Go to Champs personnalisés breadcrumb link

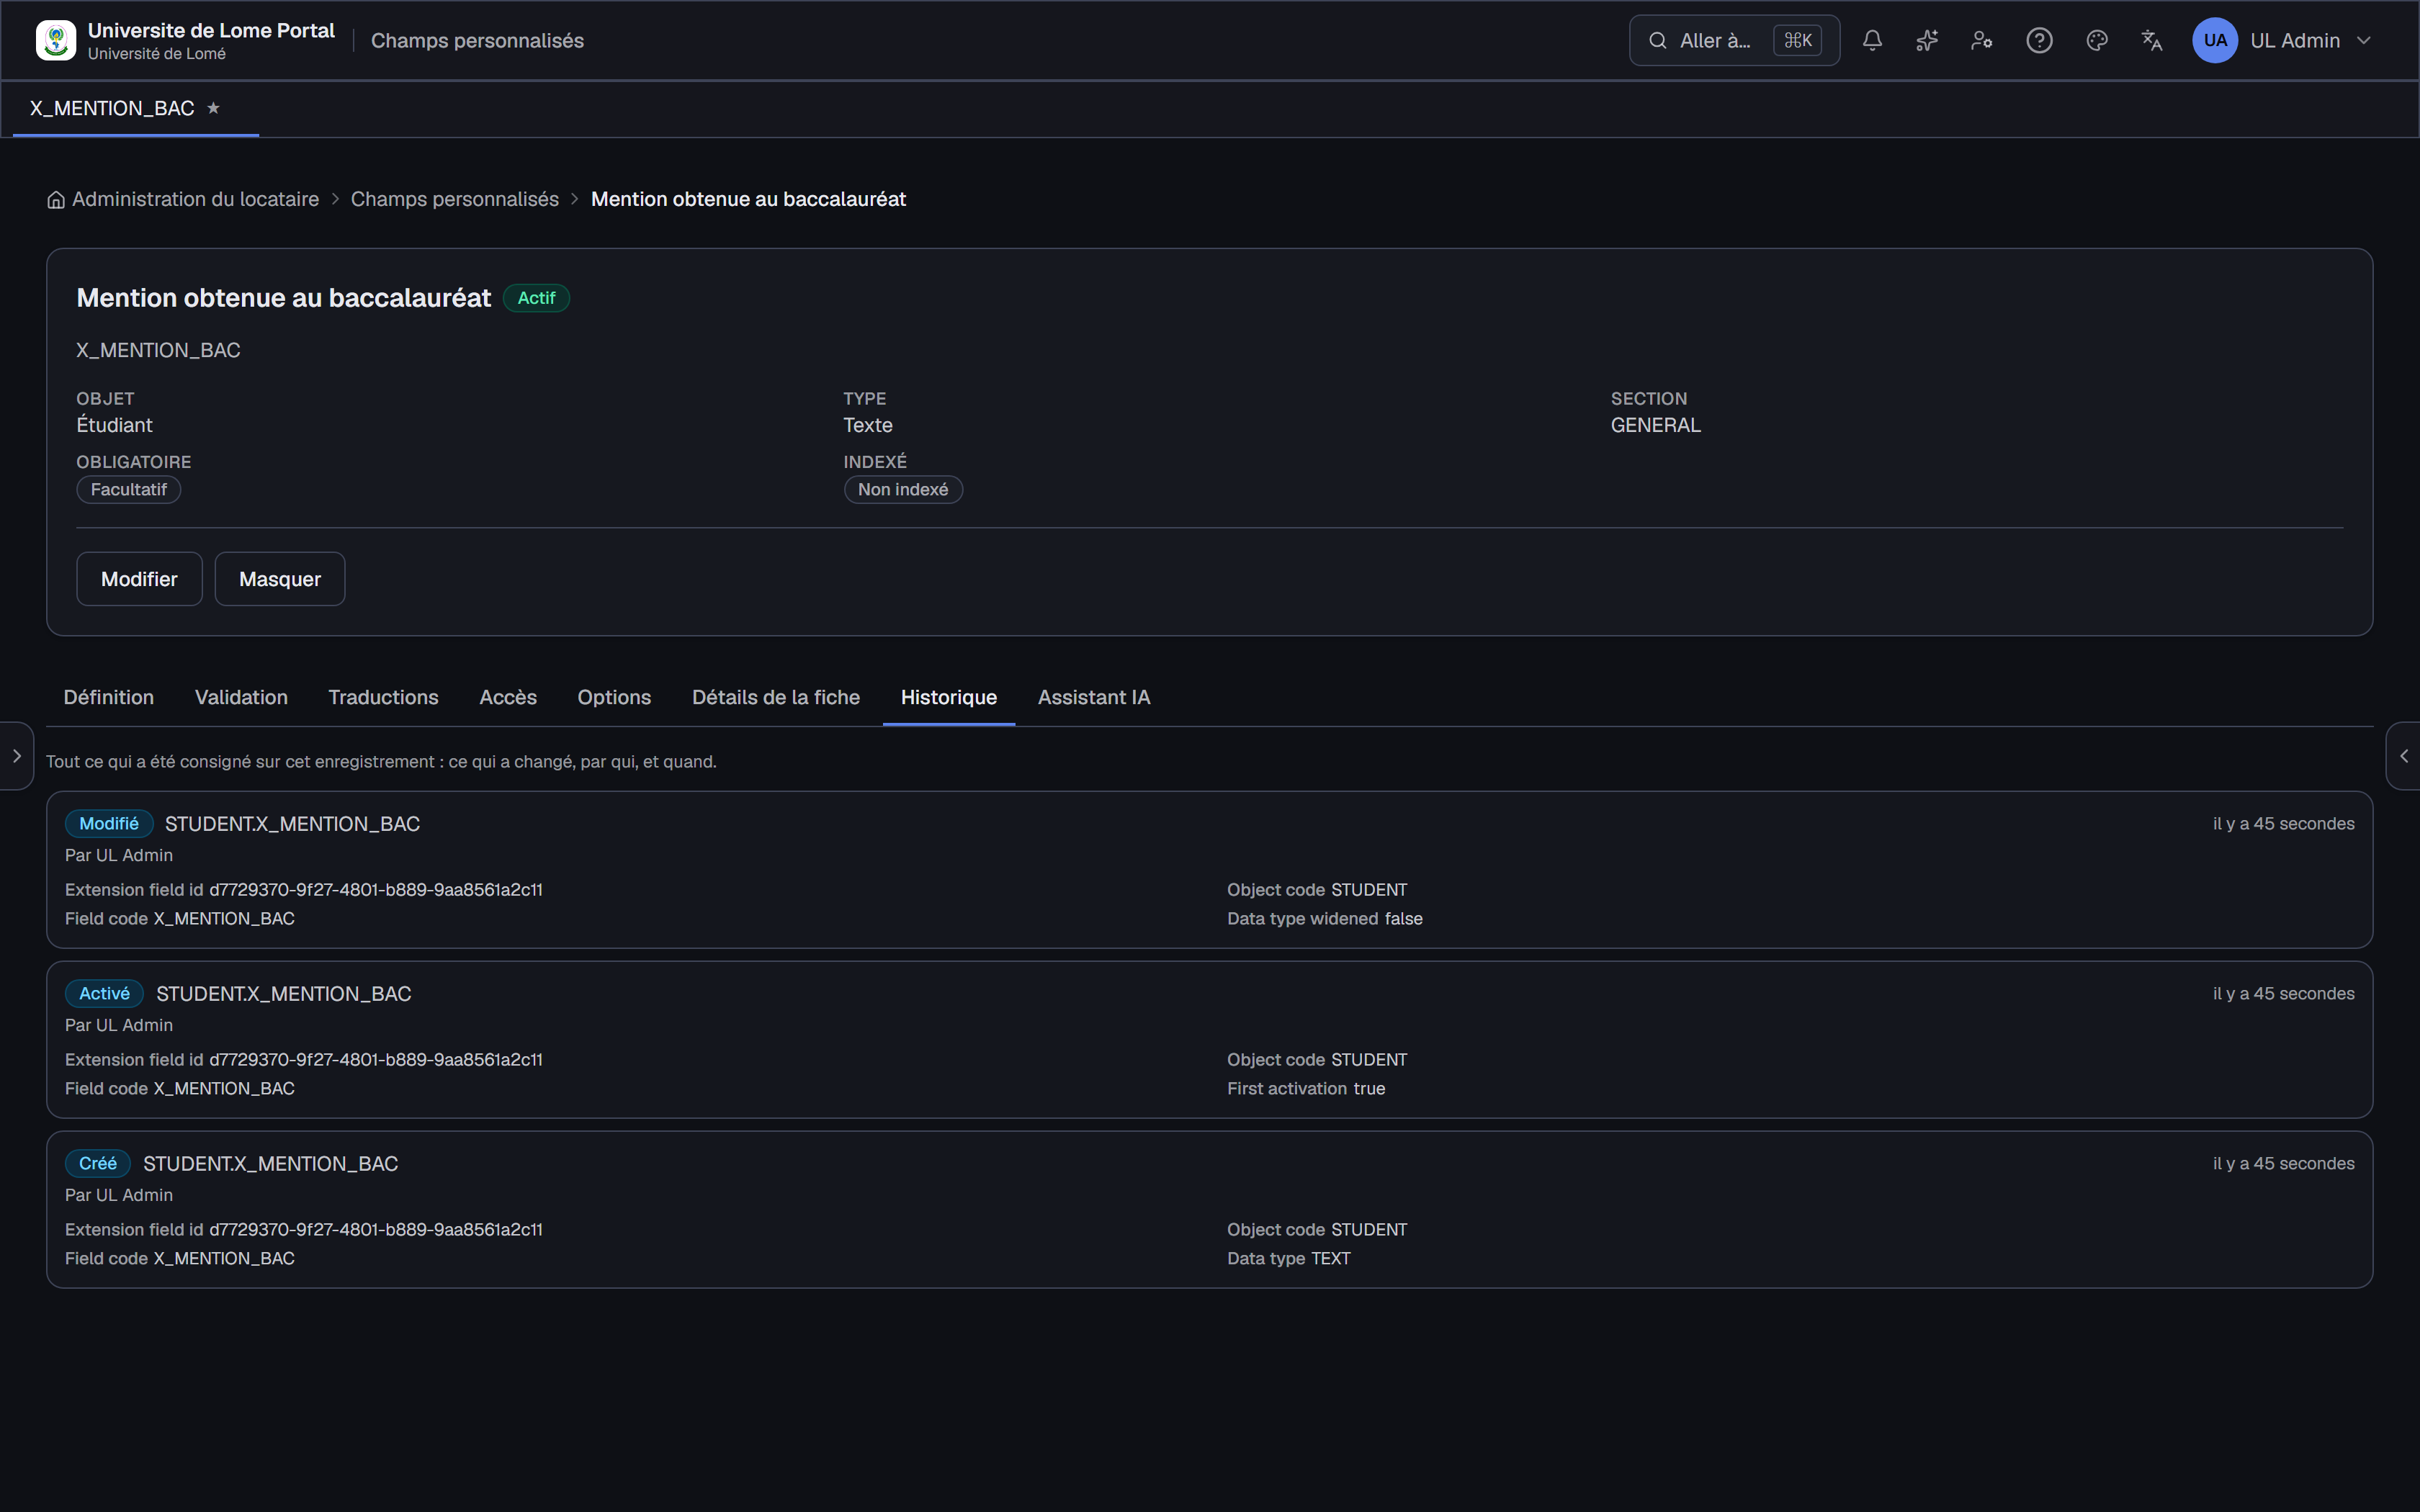455,199
